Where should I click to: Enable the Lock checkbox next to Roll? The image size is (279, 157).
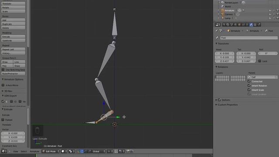[x=260, y=61]
